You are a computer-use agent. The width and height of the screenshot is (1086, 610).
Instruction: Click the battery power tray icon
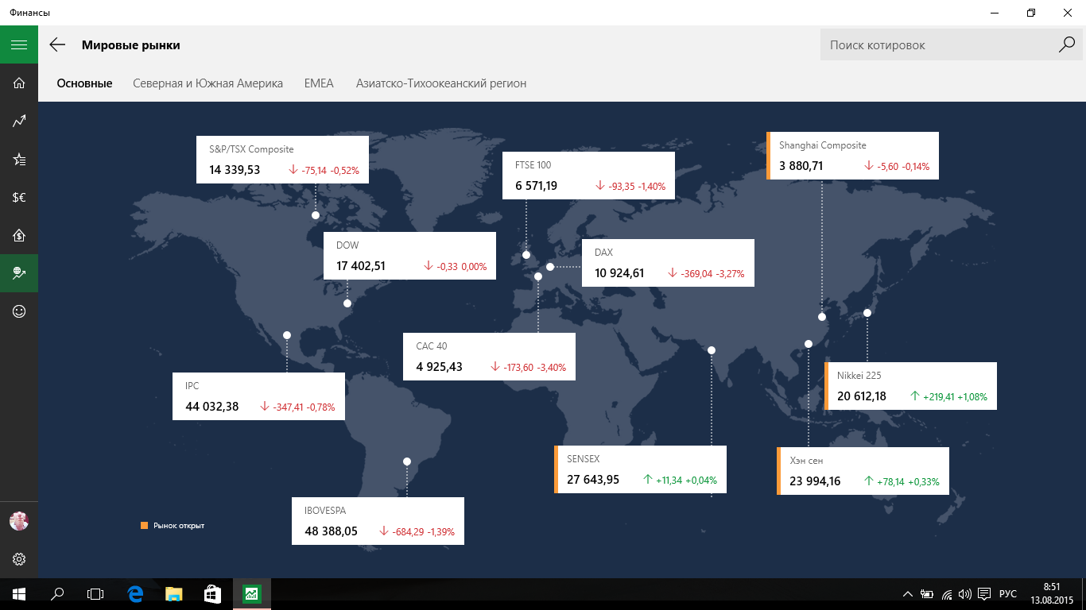click(x=927, y=594)
